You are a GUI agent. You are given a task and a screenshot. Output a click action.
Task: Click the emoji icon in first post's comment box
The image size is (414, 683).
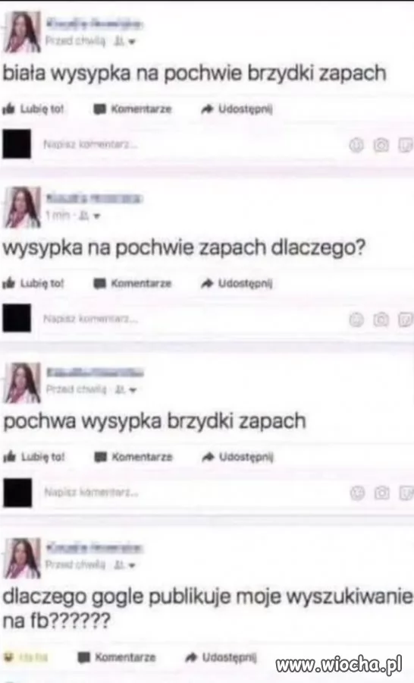click(x=356, y=145)
